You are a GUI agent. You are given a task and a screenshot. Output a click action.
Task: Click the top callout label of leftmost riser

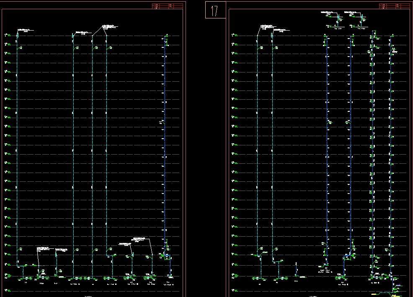[24, 30]
